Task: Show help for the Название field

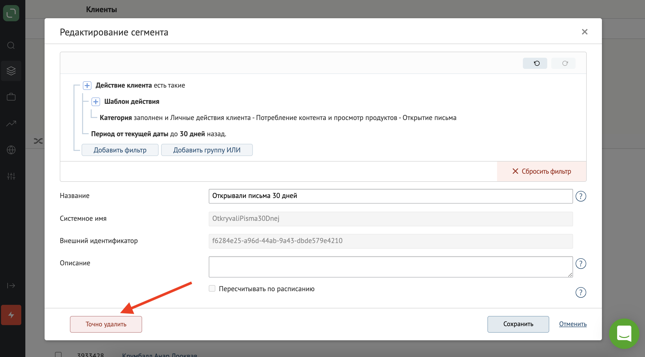Action: pyautogui.click(x=581, y=196)
